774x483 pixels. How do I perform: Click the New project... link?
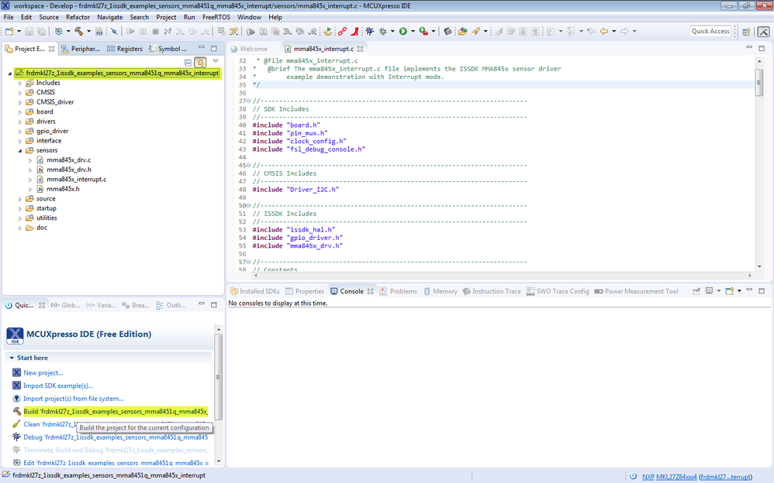coord(43,372)
